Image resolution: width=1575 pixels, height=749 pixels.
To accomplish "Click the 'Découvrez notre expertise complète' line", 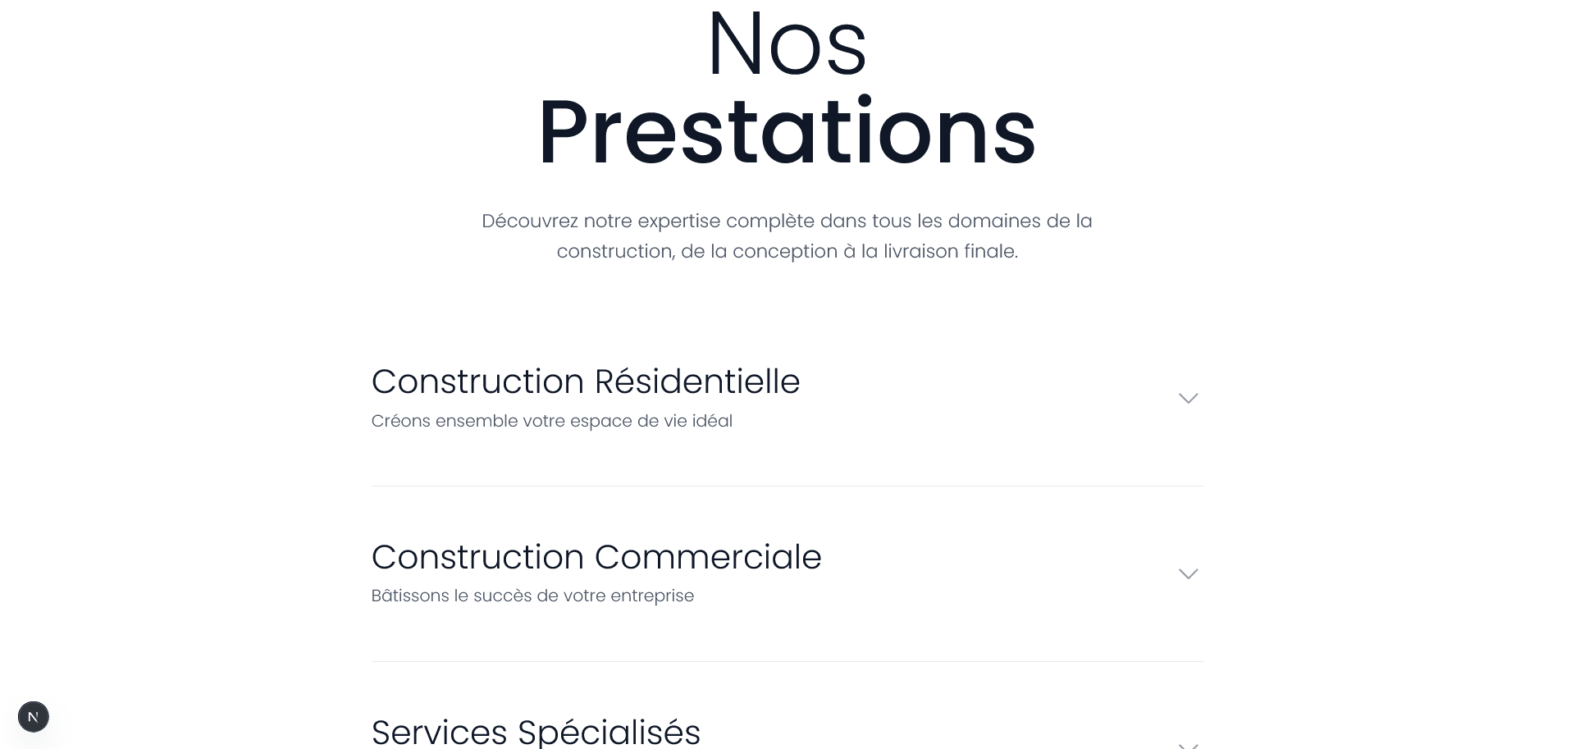I will [x=787, y=221].
